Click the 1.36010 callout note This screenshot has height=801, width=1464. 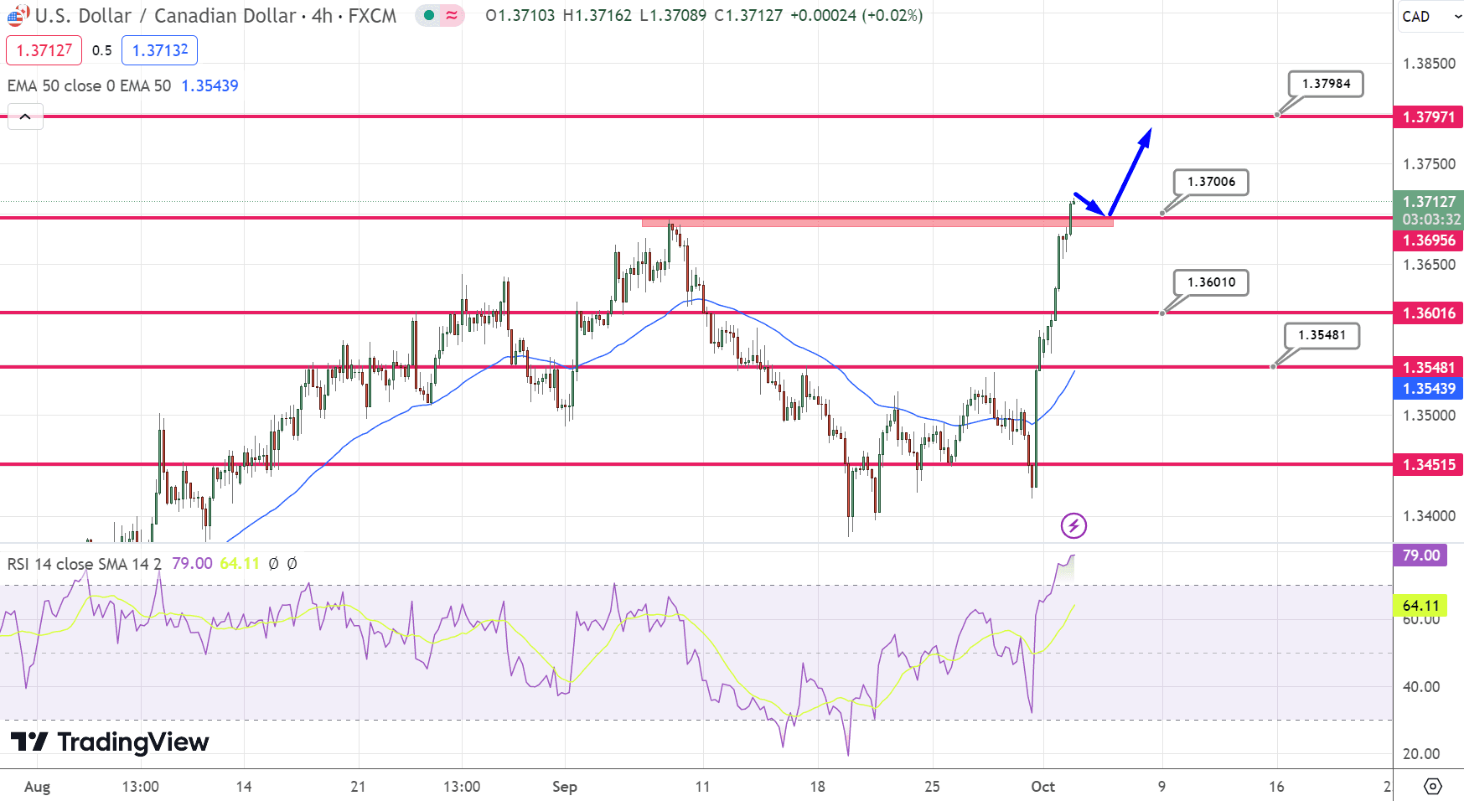click(x=1211, y=282)
